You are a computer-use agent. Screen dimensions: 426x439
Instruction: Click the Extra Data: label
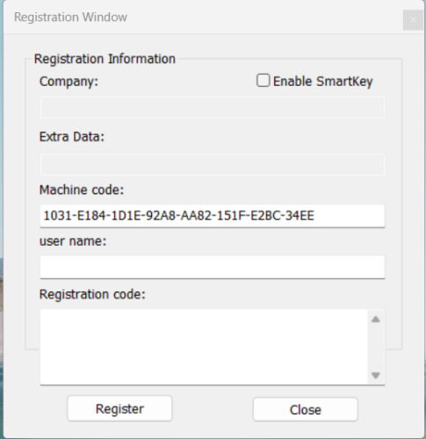72,137
